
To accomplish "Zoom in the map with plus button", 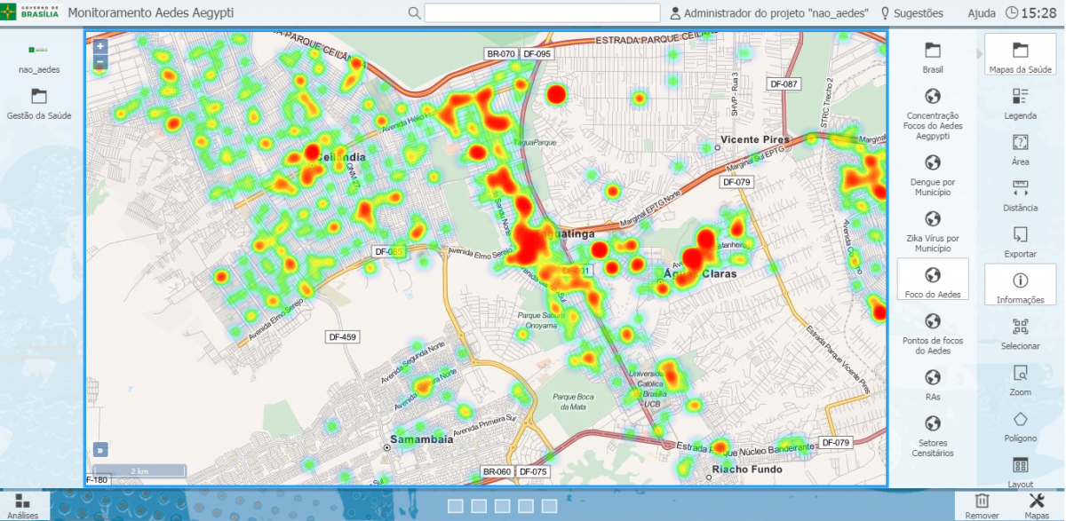I will (x=100, y=47).
